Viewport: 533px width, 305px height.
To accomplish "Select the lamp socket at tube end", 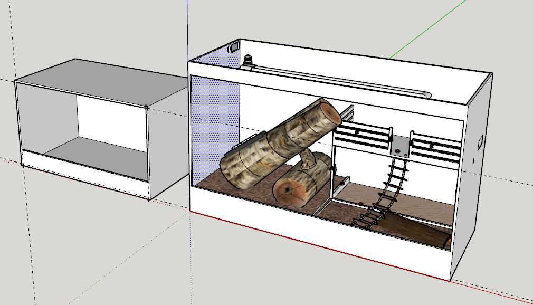I will [x=249, y=60].
